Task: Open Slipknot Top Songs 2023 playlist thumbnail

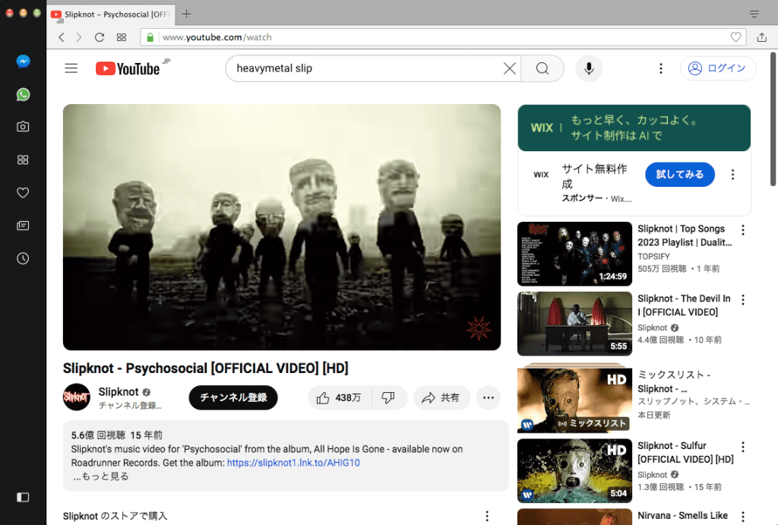Action: 574,254
